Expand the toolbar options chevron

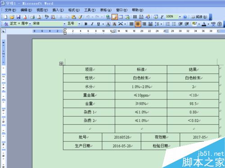coord(211,17)
